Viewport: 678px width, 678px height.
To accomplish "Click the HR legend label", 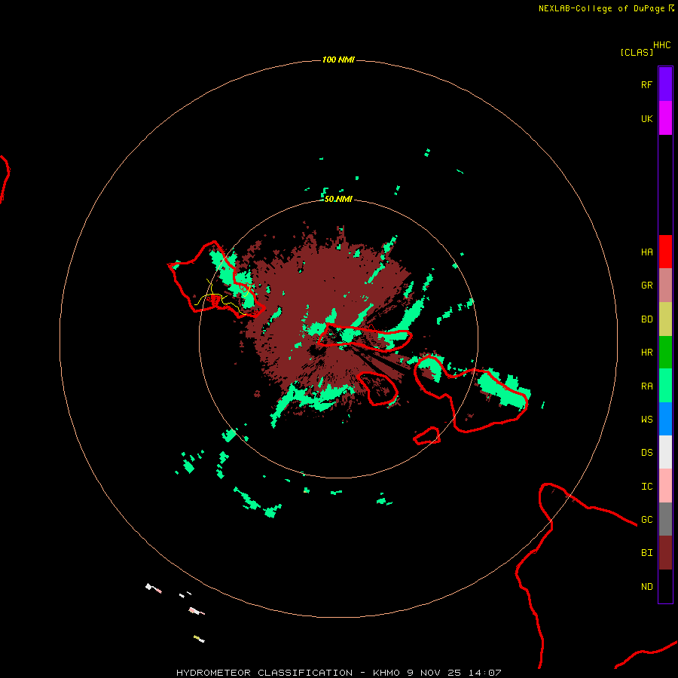I will [646, 353].
